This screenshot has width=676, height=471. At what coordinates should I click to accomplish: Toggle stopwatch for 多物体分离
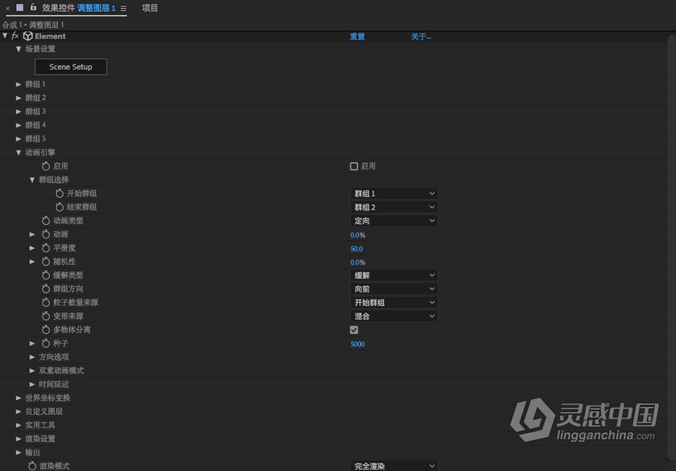point(46,329)
